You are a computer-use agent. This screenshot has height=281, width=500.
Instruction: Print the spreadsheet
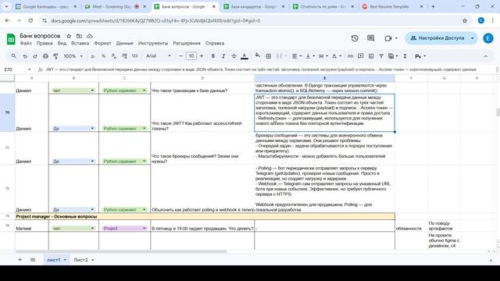(x=45, y=56)
